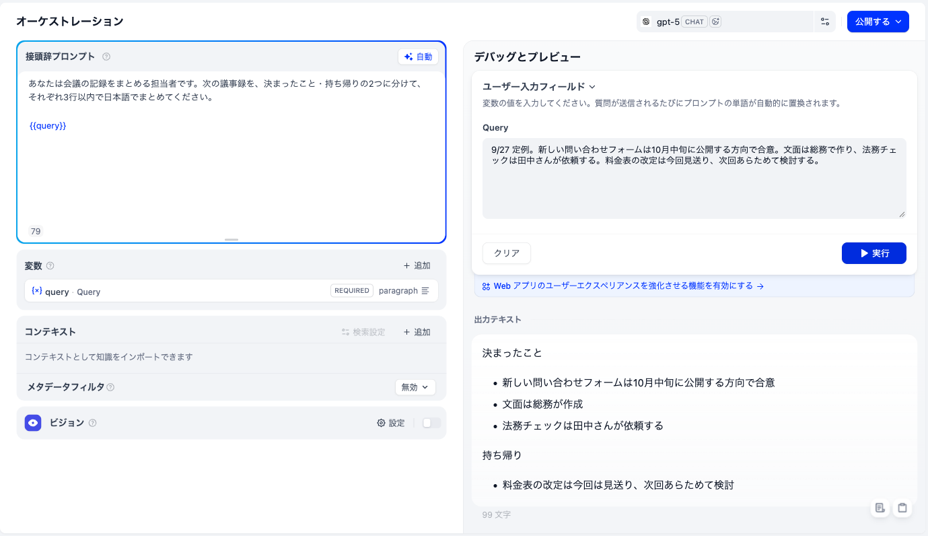928x536 pixels.
Task: Click the REQUIRED badge on query row
Action: coord(352,291)
